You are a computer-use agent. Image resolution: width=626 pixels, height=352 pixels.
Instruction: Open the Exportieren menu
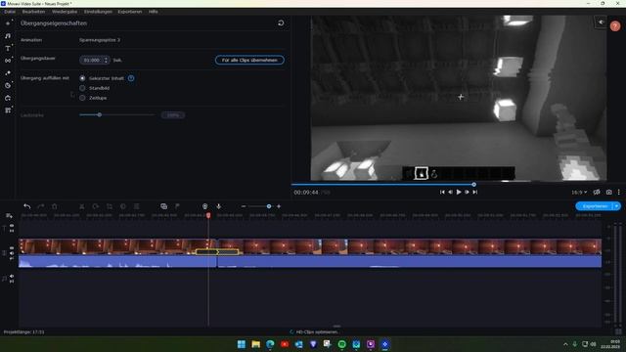coord(130,12)
